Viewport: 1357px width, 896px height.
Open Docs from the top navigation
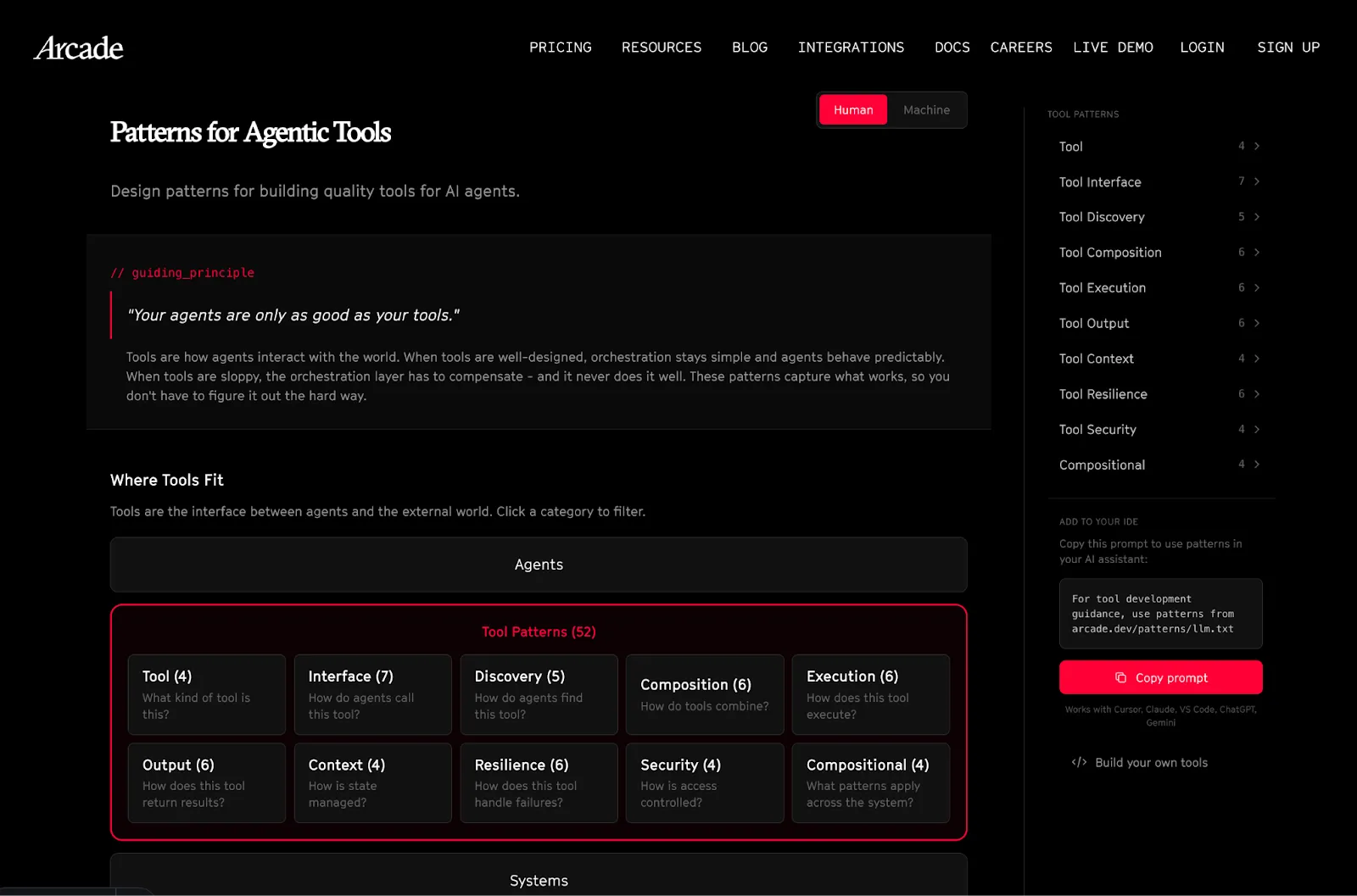[952, 47]
